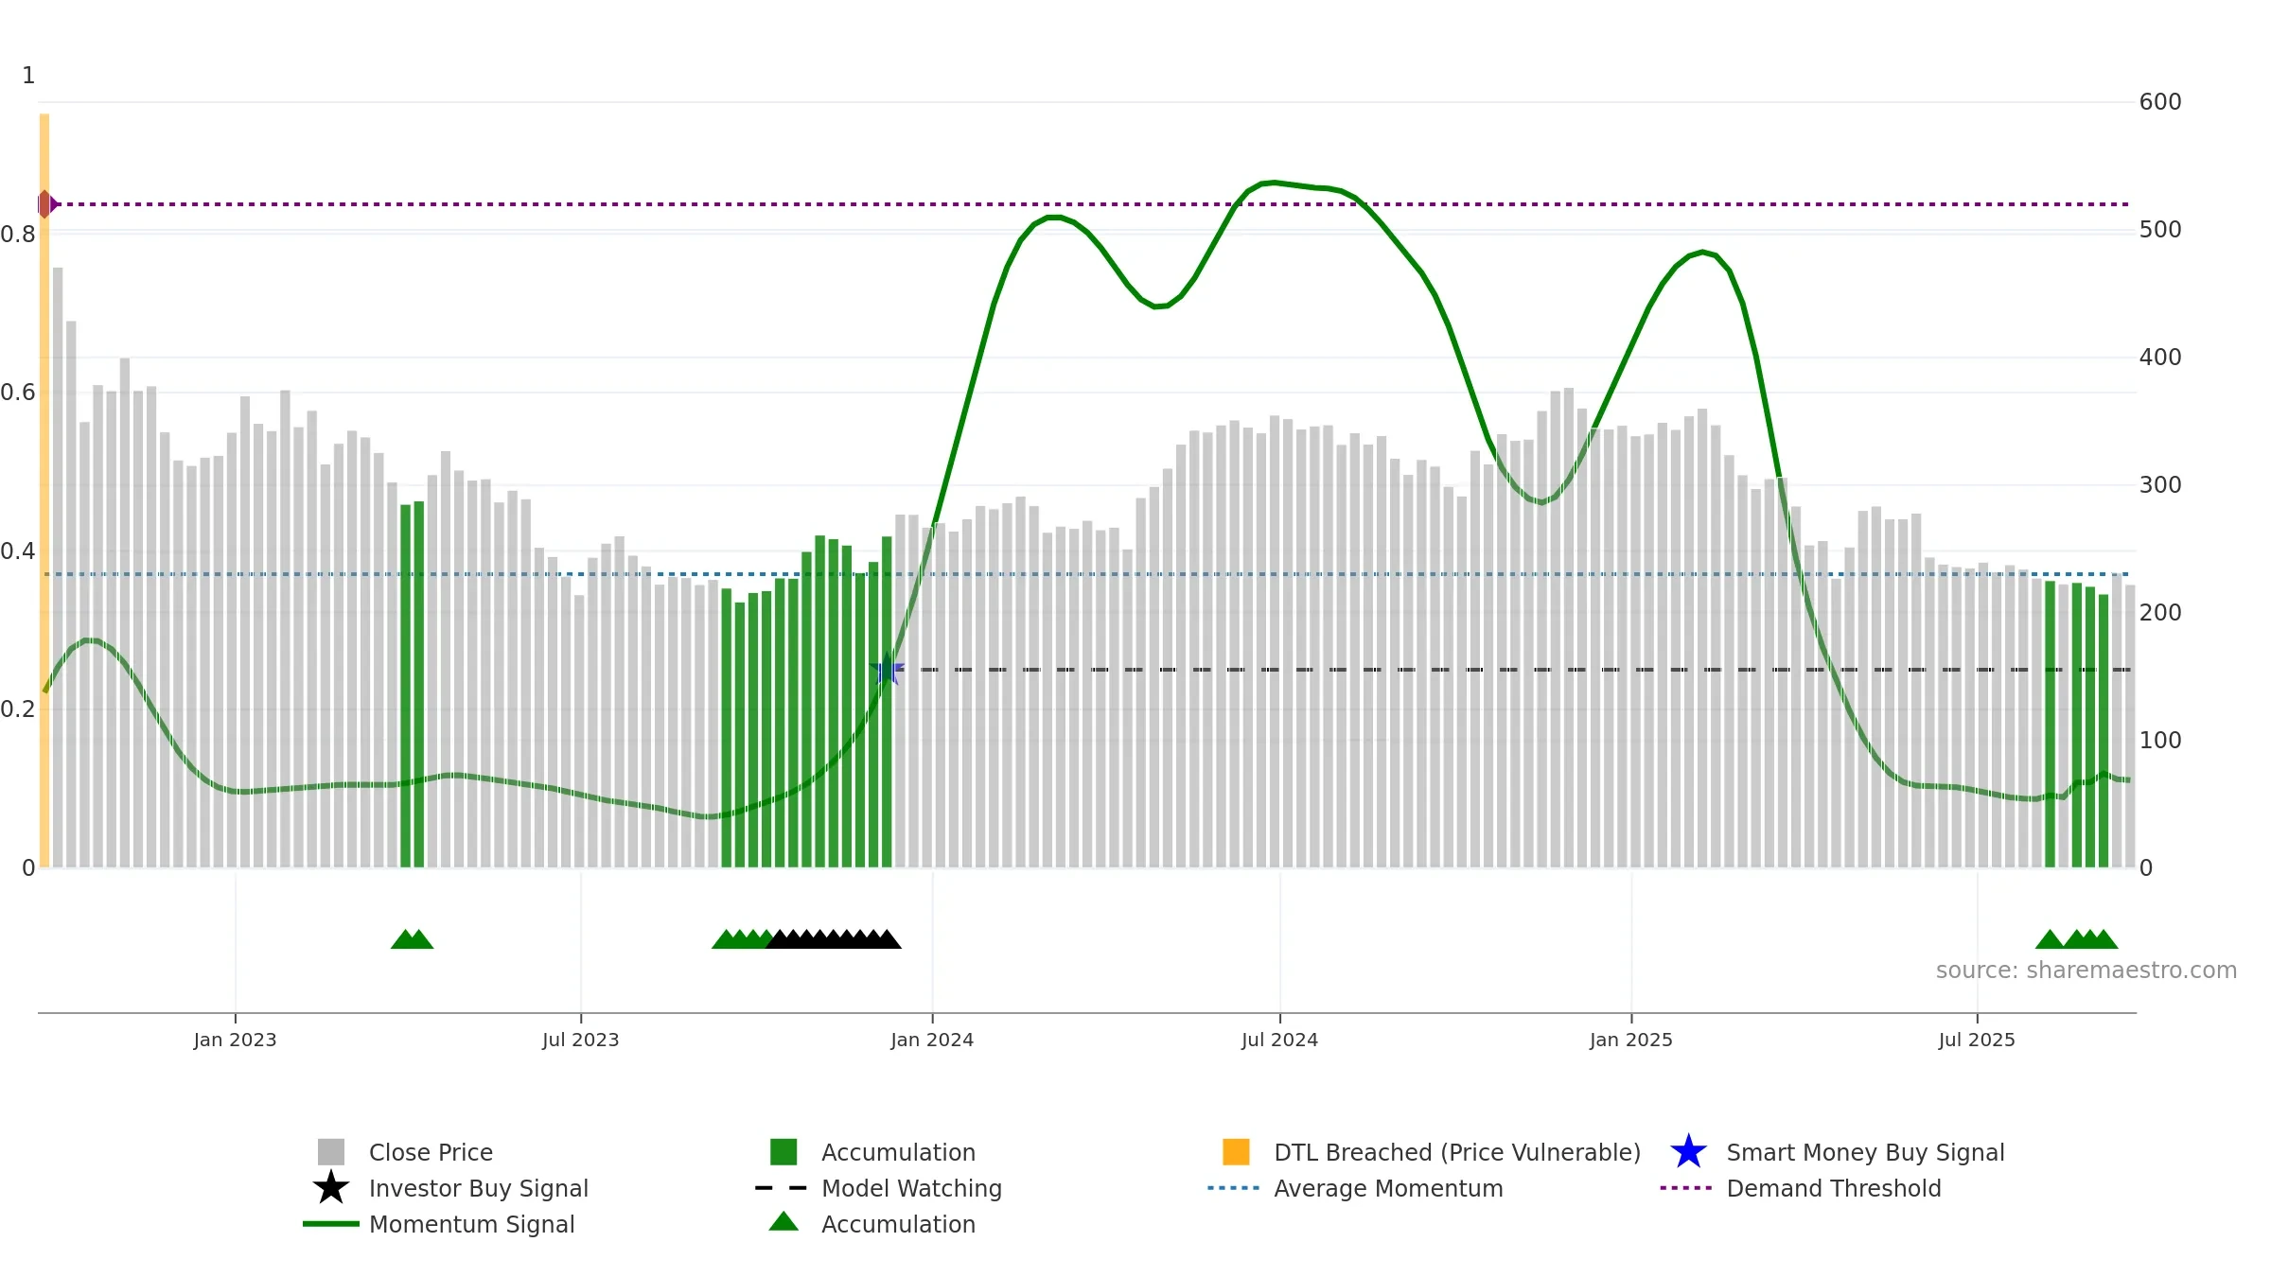This screenshot has height=1277, width=2271.
Task: Click the orange DTL Breached legend swatch
Action: [1236, 1152]
